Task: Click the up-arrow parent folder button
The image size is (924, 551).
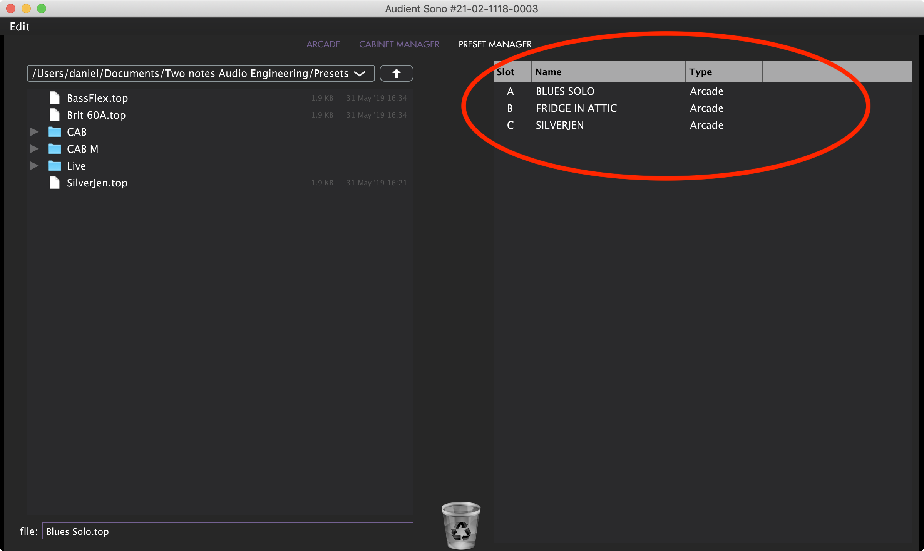Action: [396, 73]
